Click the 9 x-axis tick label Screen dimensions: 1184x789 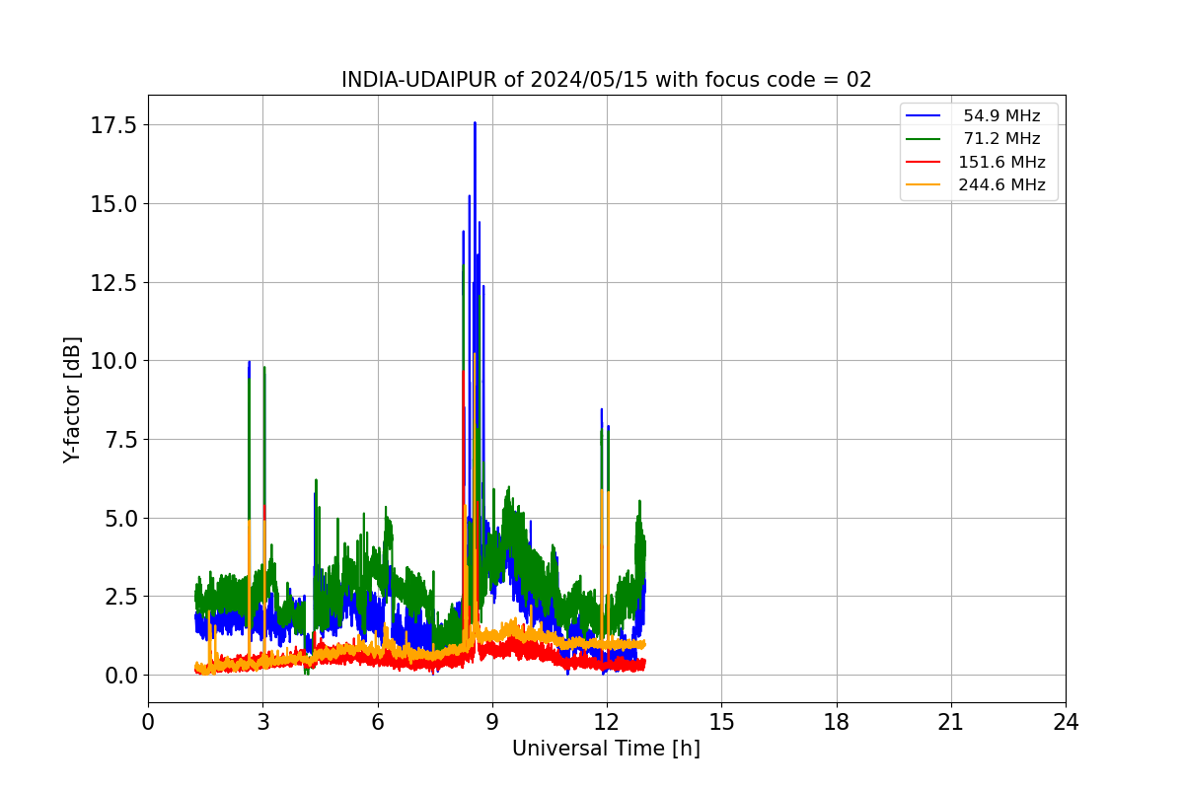(x=492, y=722)
